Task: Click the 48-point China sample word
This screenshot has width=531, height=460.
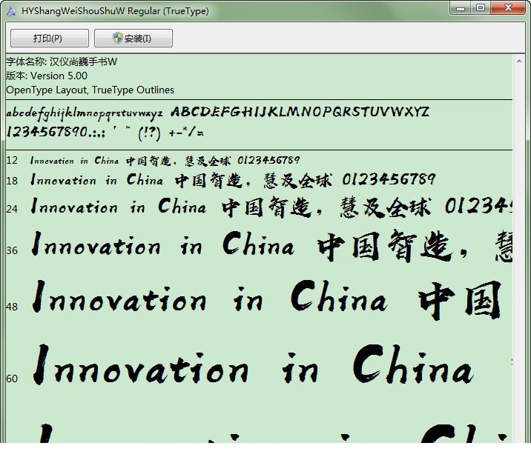Action: 339,296
